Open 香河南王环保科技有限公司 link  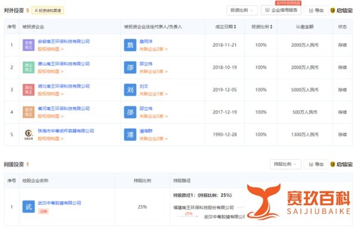[x=64, y=109]
